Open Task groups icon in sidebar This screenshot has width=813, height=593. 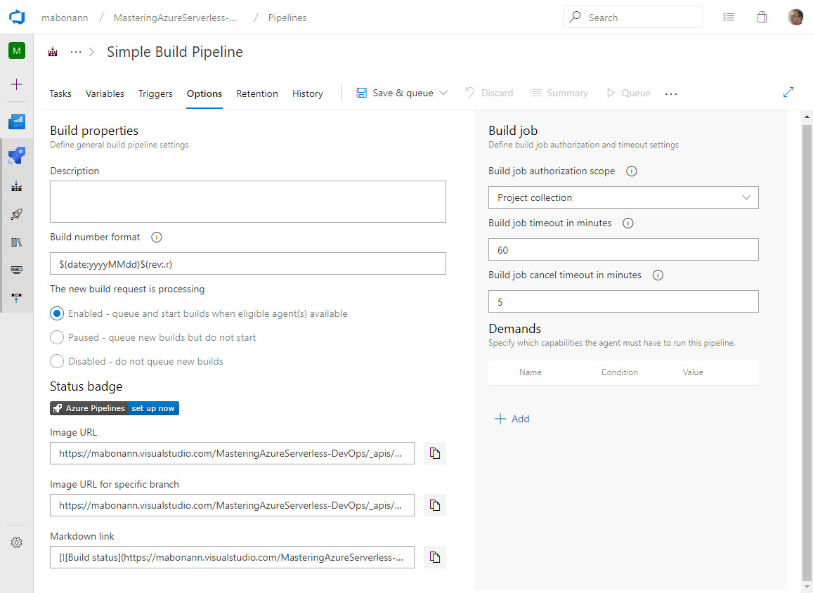(17, 270)
